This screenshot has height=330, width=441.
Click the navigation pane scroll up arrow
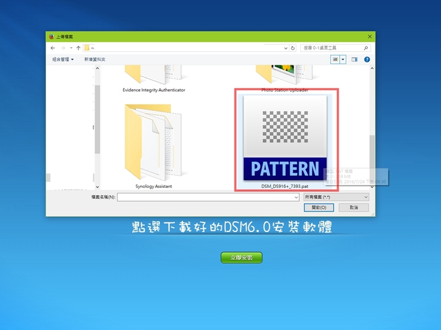point(98,68)
